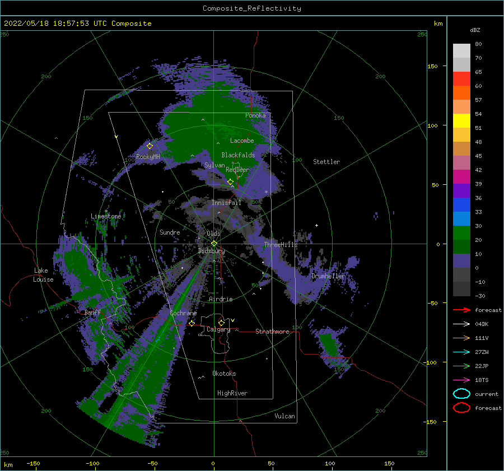
Task: Click the dBZ legend heading
Action: tap(475, 30)
